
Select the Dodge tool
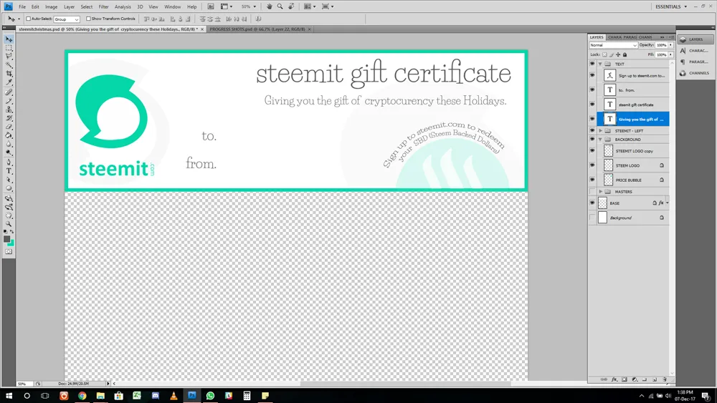(x=9, y=153)
